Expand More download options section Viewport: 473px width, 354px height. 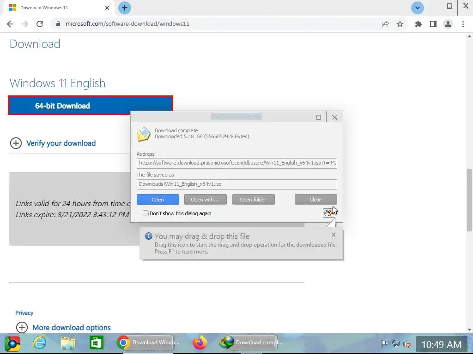[63, 327]
